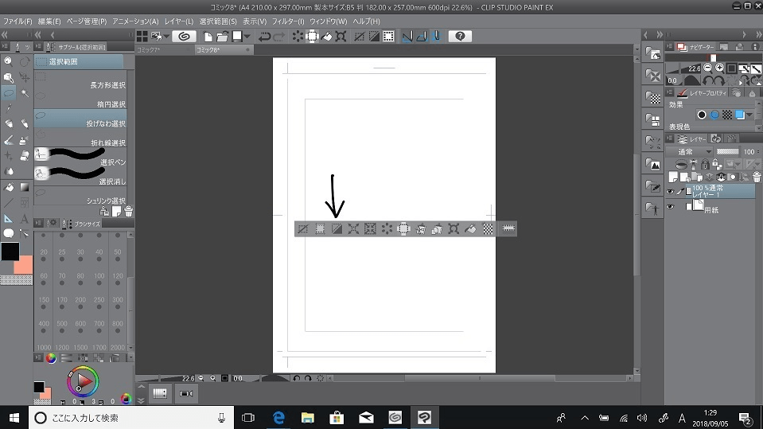Toggle visibility of 用紙 paper layer
Image resolution: width=763 pixels, height=429 pixels.
point(670,207)
